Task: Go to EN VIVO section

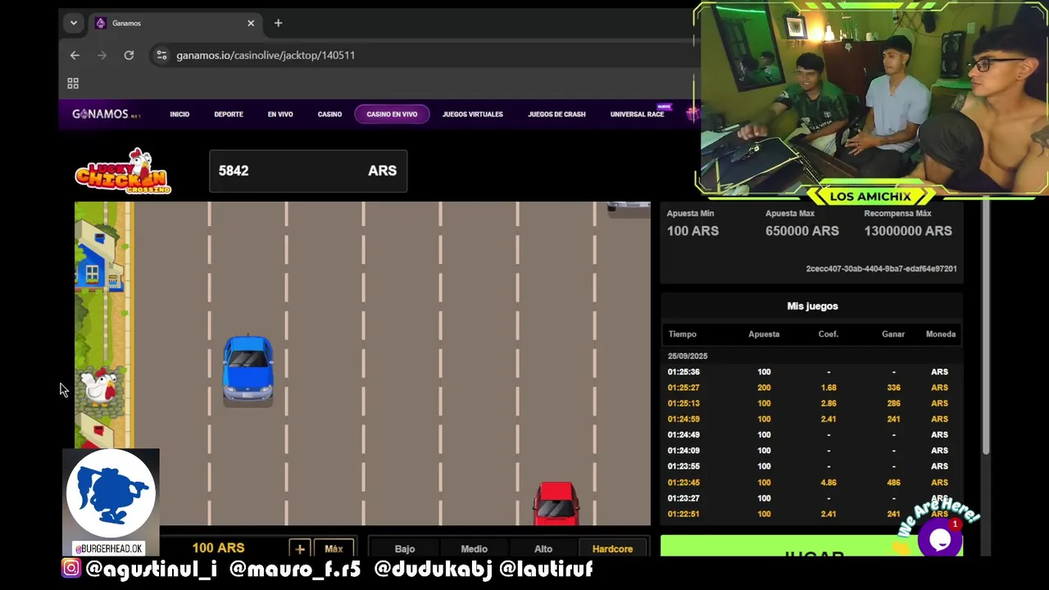Action: point(280,114)
